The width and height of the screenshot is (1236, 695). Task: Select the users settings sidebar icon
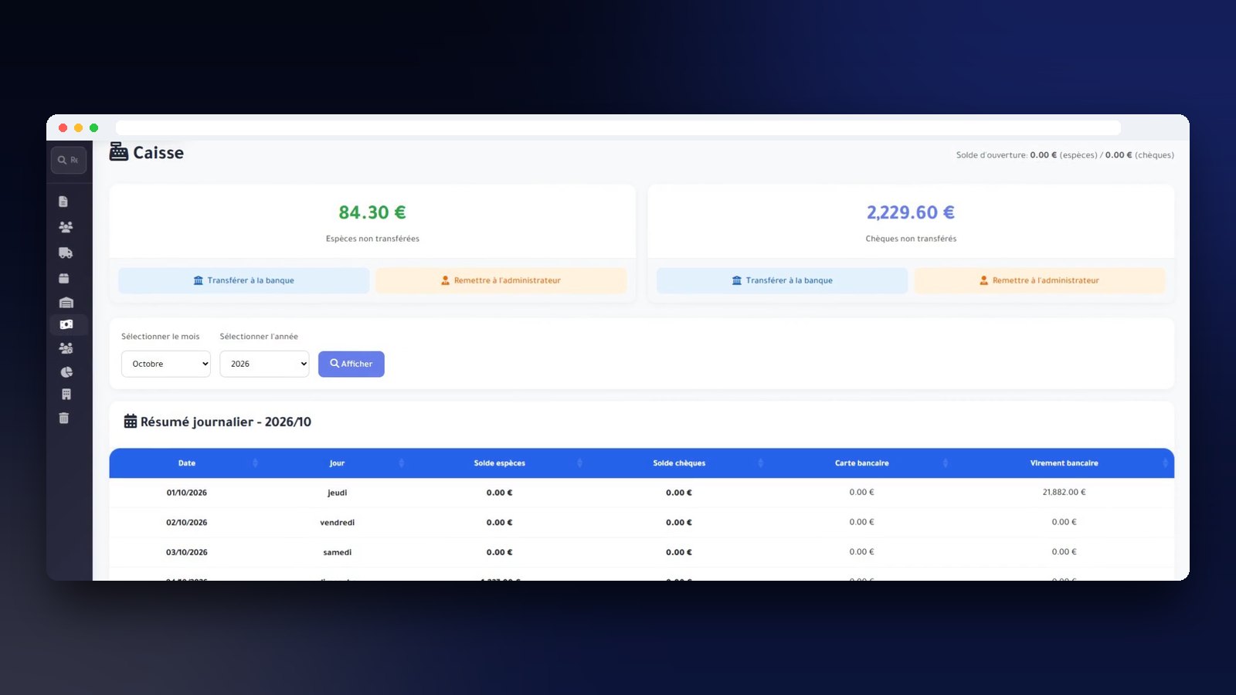(x=66, y=348)
